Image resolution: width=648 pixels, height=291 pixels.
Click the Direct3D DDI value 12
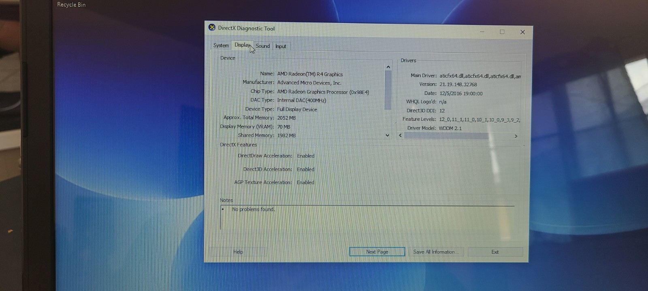coord(442,111)
